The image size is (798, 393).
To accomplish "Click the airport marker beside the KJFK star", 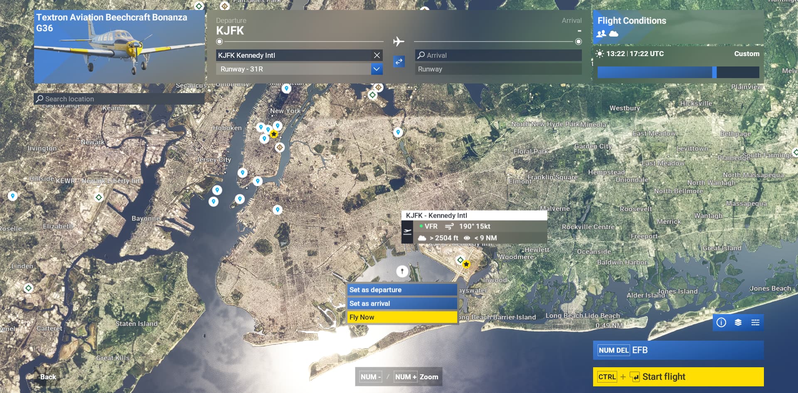I will 460,260.
